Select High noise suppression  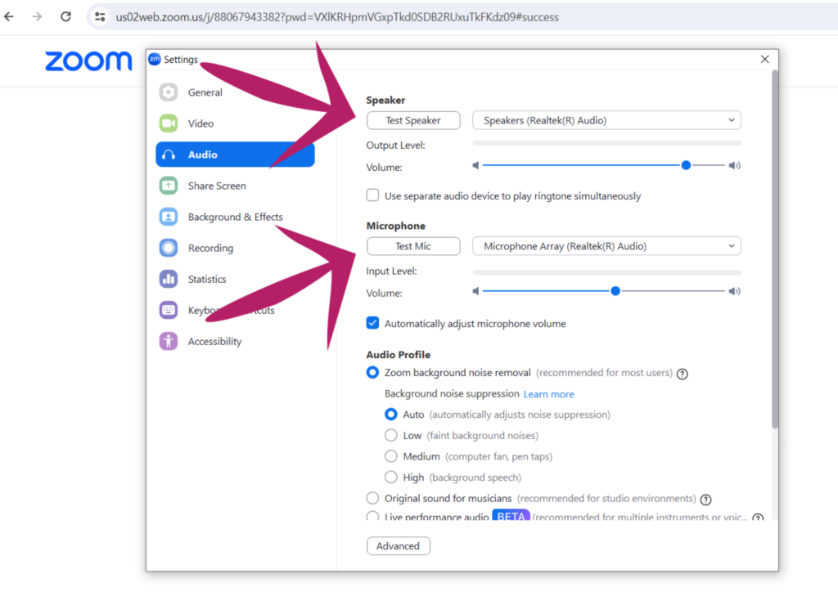(x=391, y=478)
